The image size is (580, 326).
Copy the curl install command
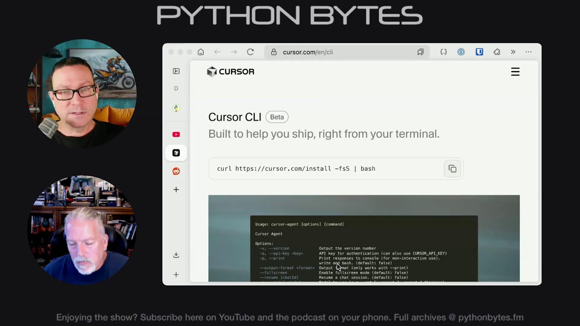click(452, 169)
